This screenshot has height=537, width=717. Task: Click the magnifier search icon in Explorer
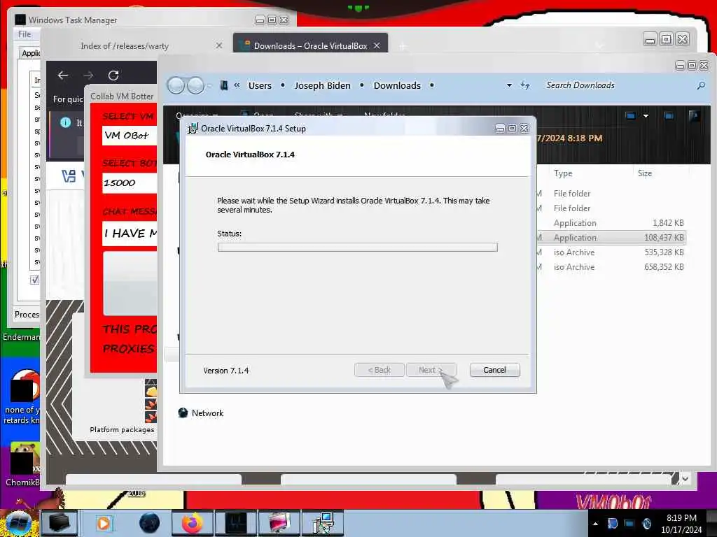(x=701, y=85)
